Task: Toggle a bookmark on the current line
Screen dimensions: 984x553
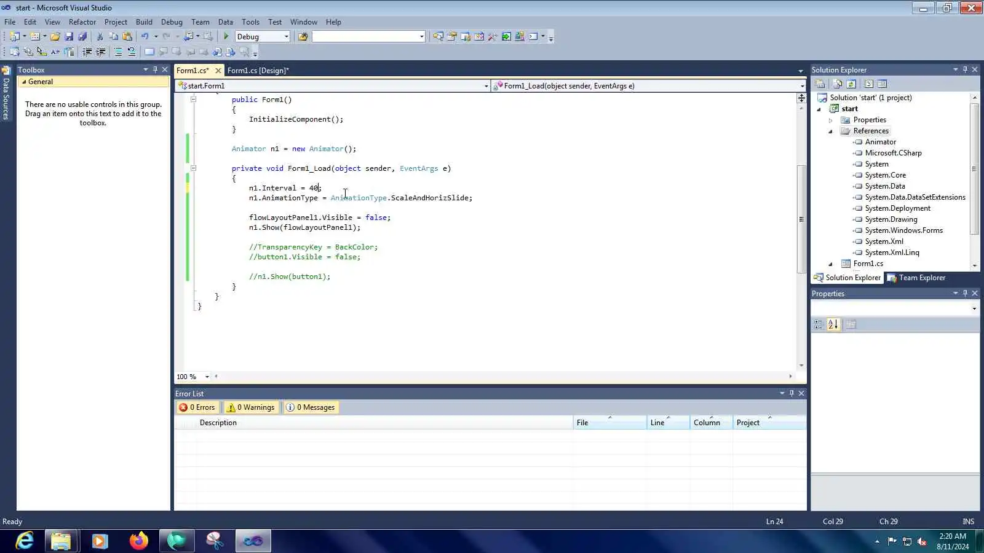Action: point(149,52)
